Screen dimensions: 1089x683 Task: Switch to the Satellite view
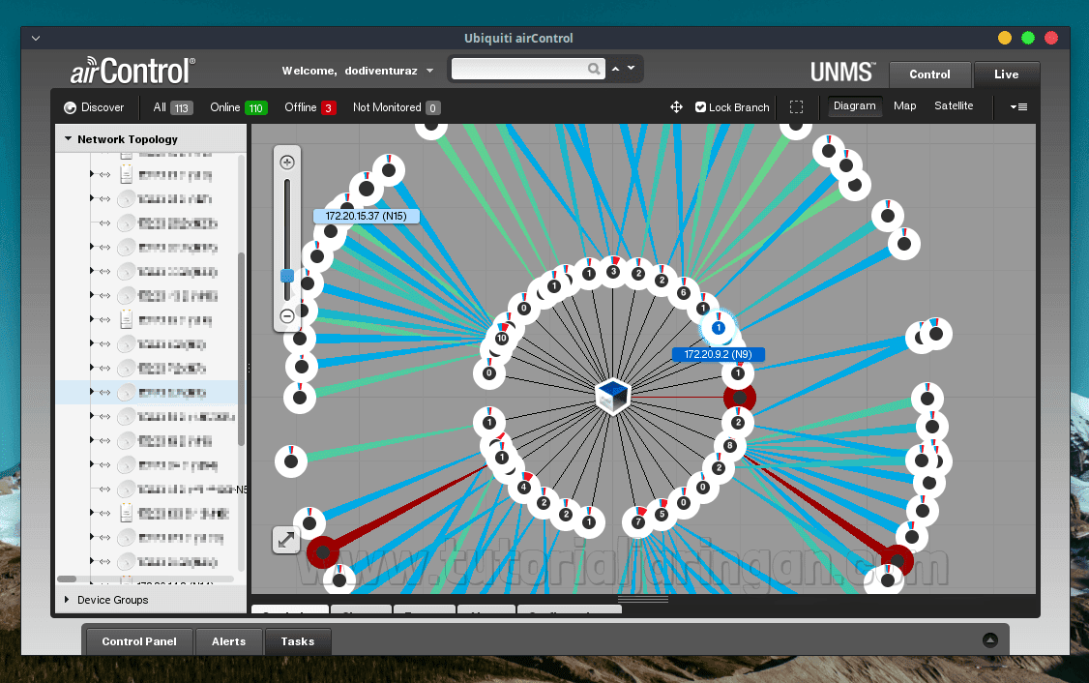954,105
